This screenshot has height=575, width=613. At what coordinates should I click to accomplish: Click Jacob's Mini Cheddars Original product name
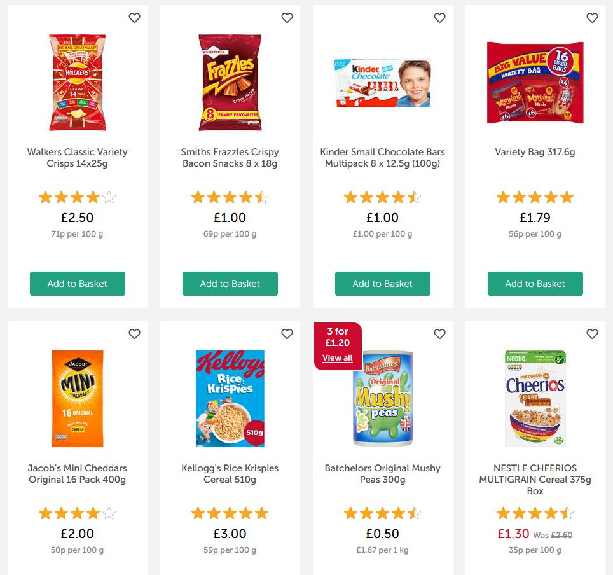tap(78, 474)
